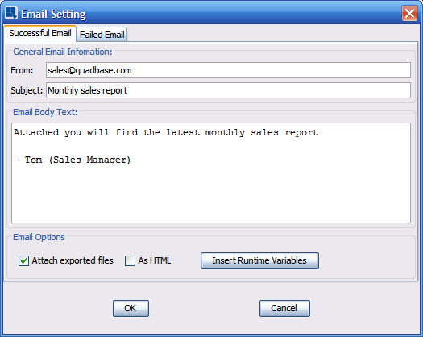
Task: Click the Email Setting window icon
Action: coord(11,13)
